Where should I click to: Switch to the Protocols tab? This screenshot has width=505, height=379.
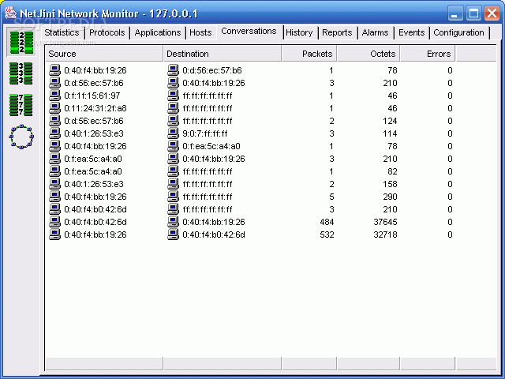pyautogui.click(x=107, y=32)
